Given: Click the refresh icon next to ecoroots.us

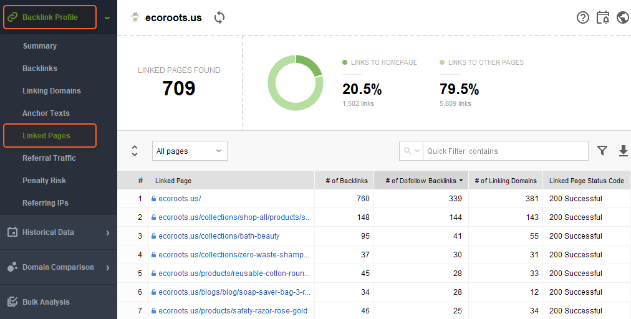Looking at the screenshot, I should tap(219, 17).
